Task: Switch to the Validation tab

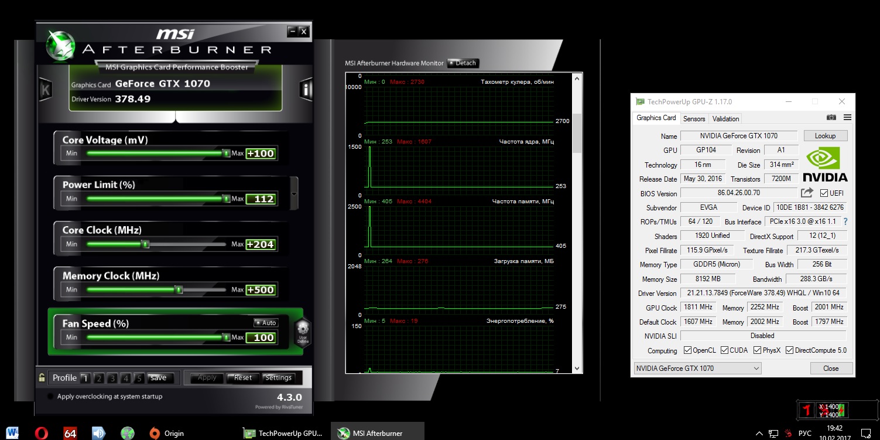Action: pos(725,119)
